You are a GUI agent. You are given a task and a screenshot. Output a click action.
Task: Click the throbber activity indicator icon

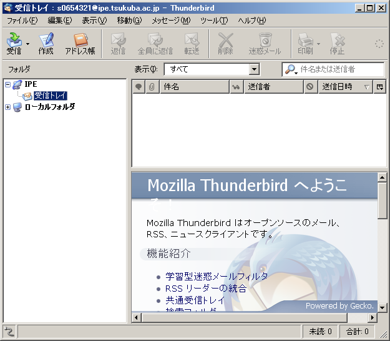[379, 44]
